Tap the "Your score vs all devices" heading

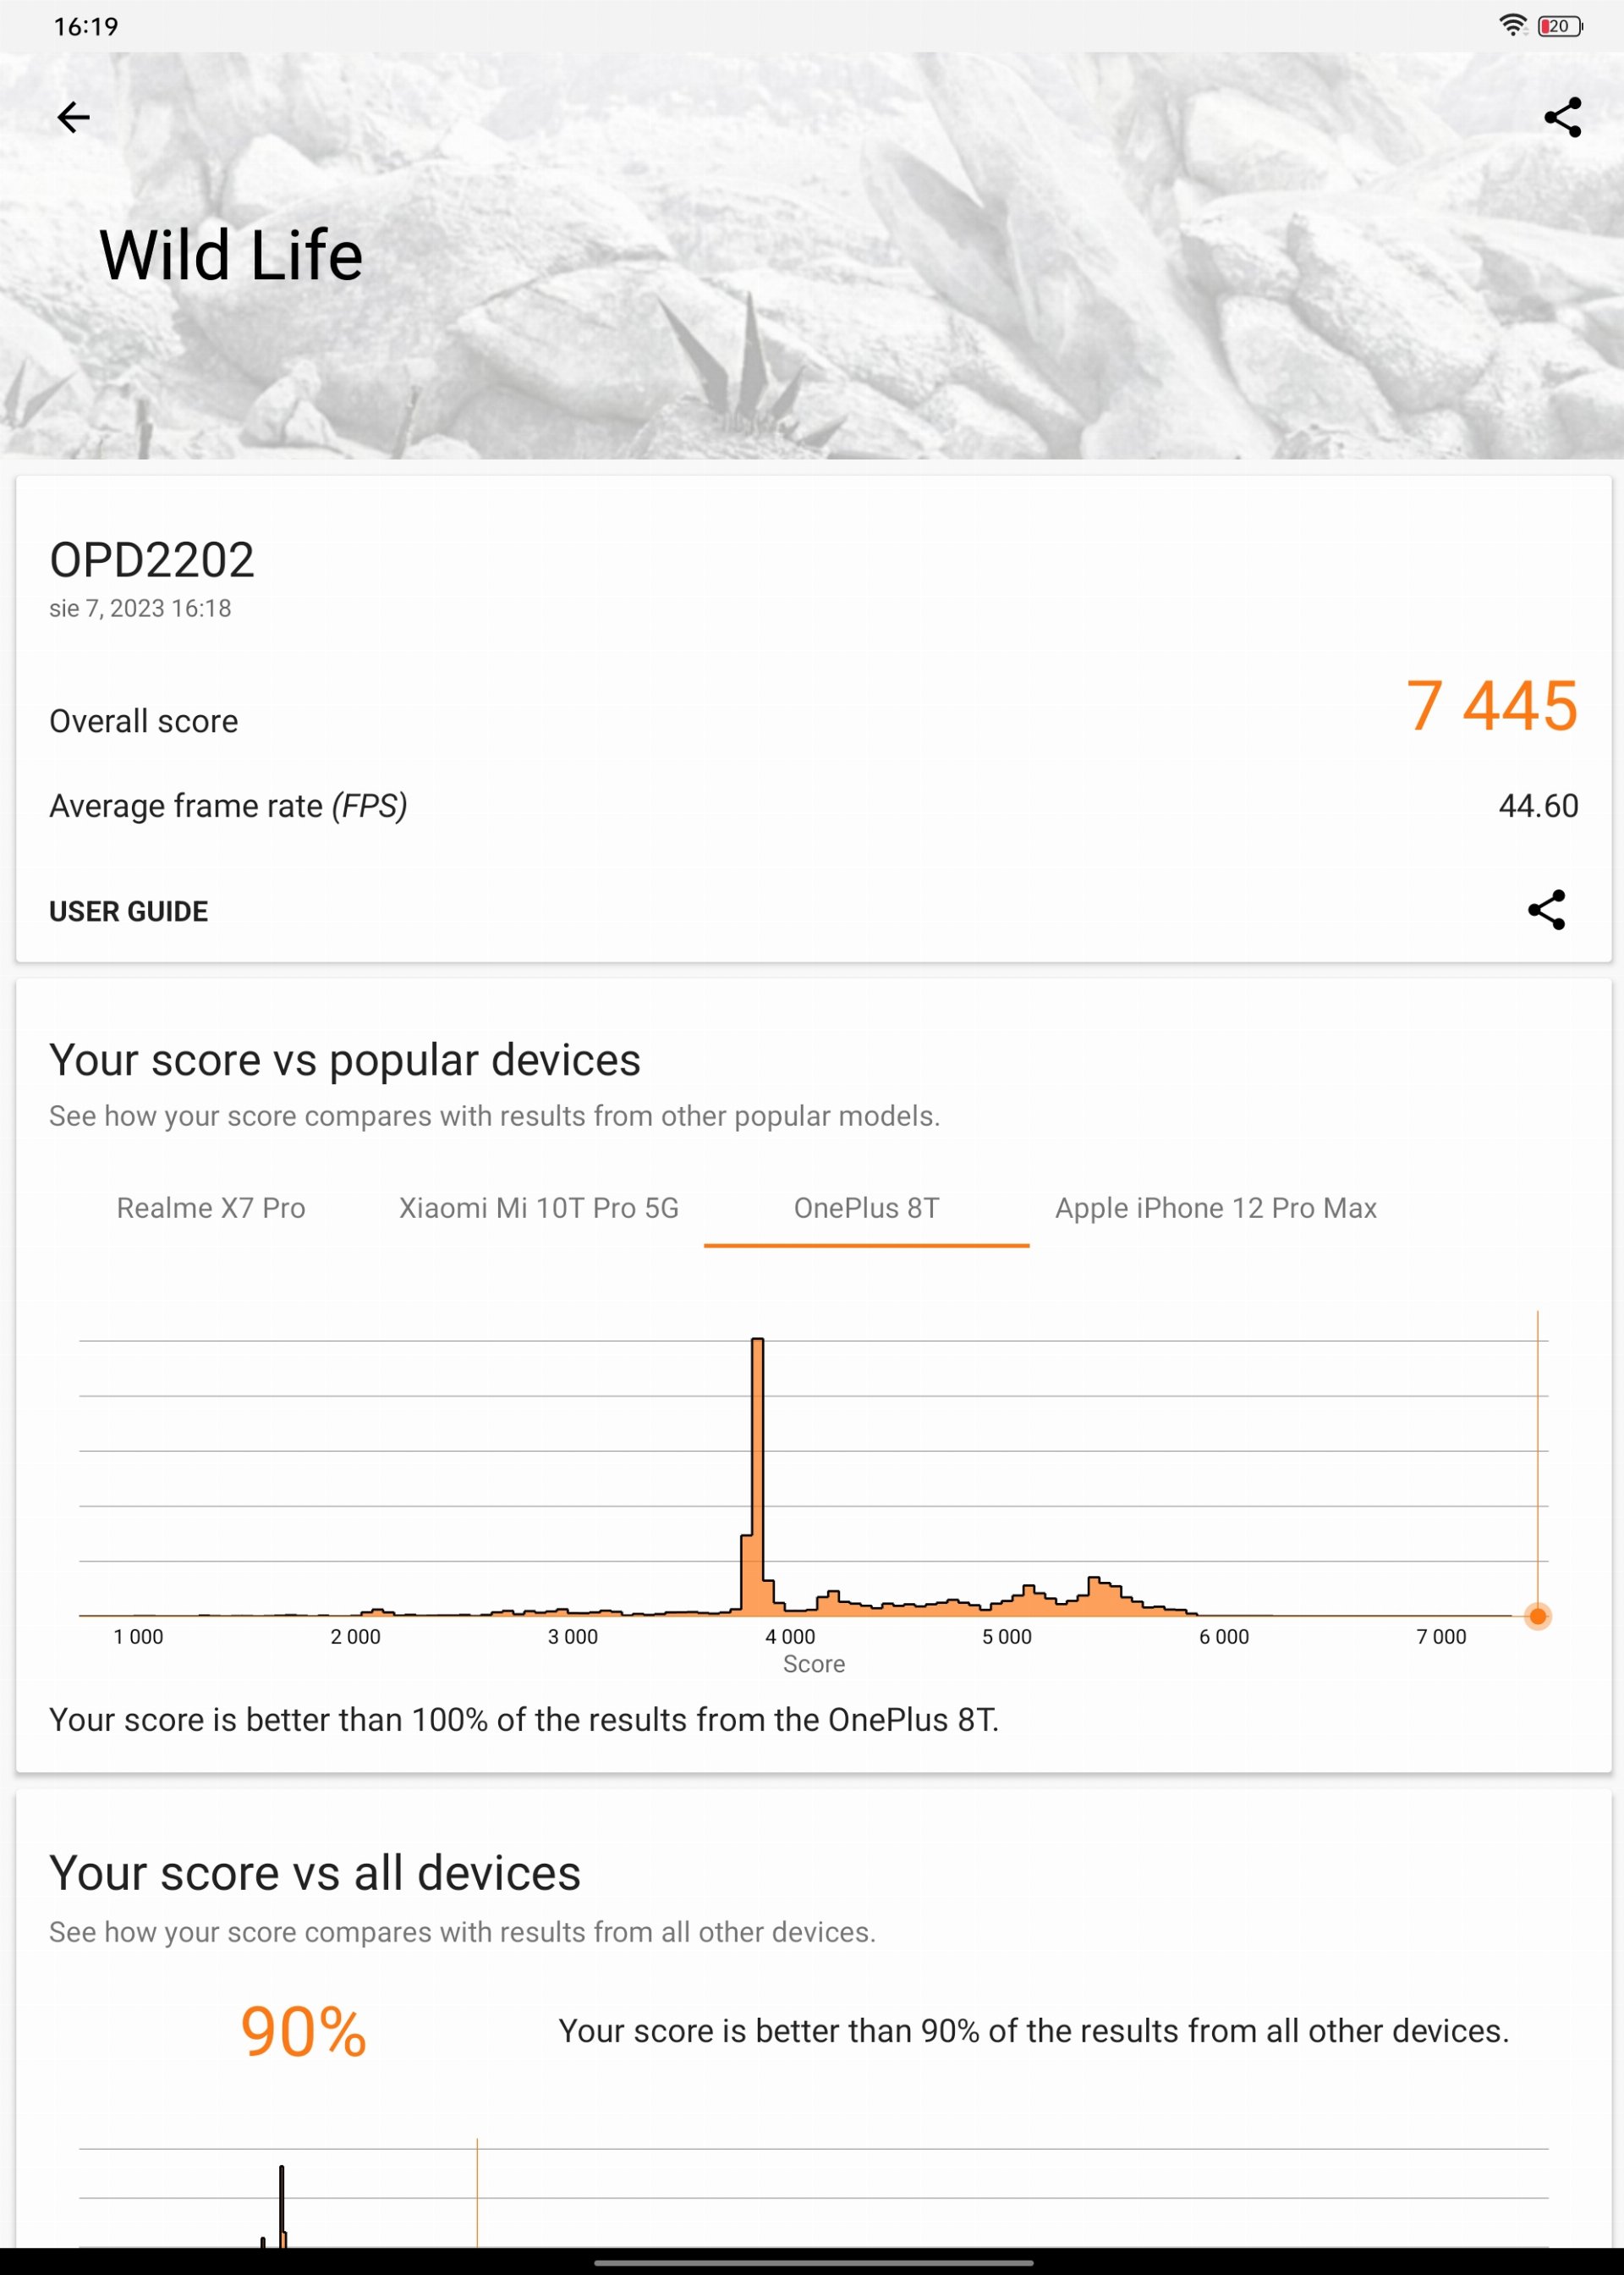pos(315,1874)
